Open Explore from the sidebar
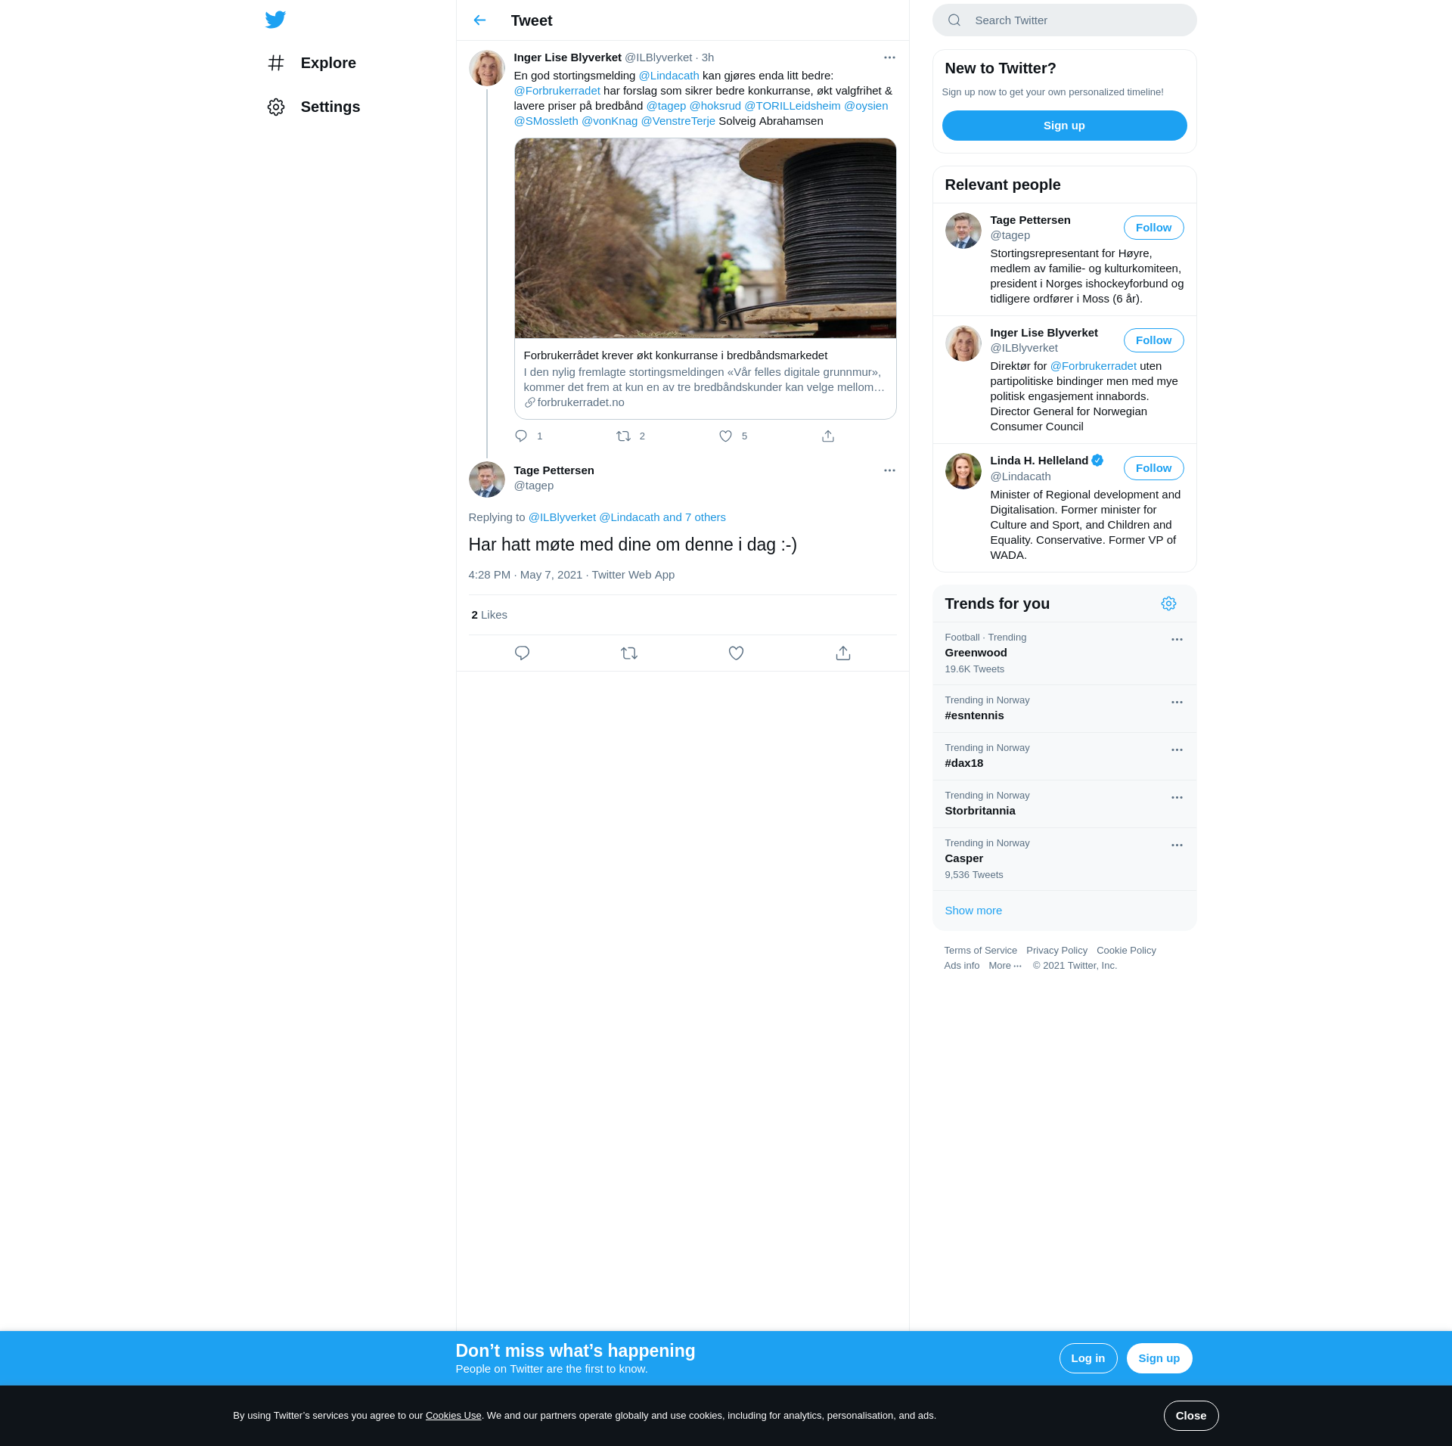 coord(312,63)
